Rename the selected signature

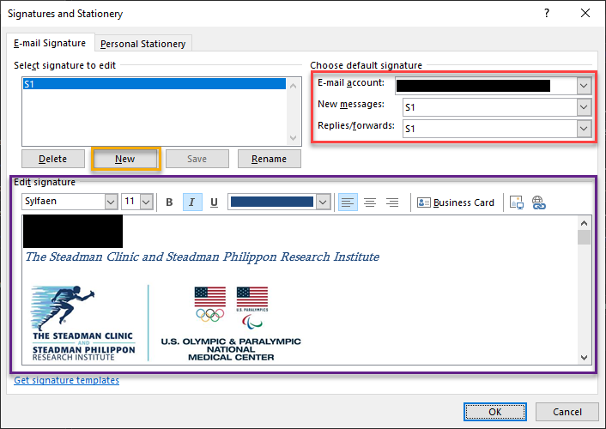pos(269,159)
